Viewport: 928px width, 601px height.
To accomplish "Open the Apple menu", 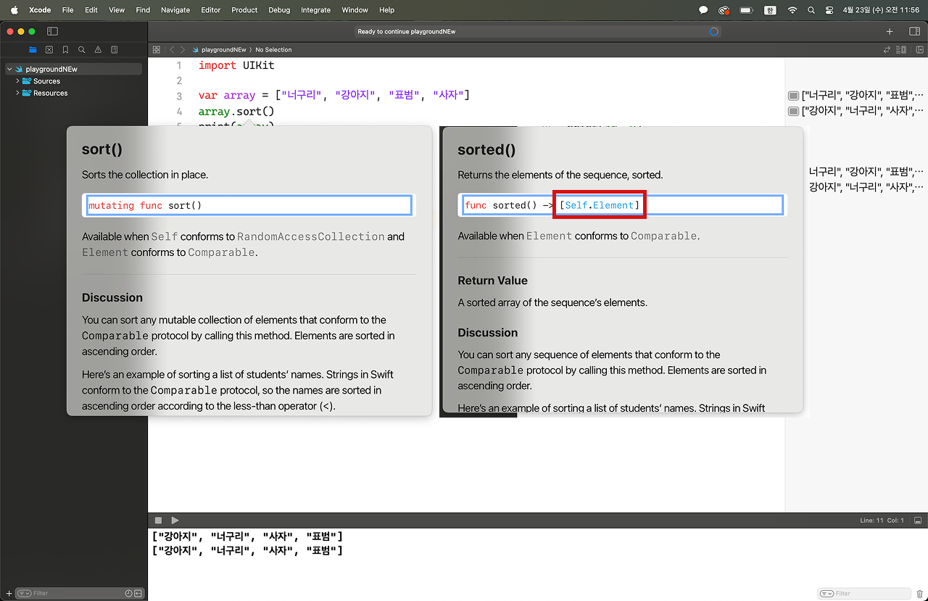I will pos(14,10).
